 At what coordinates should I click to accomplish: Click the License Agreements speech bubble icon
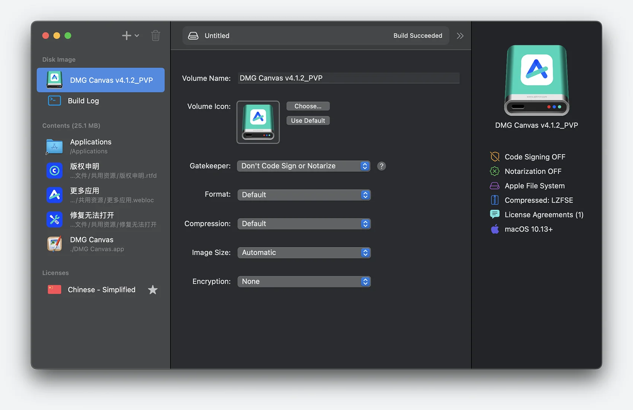[x=494, y=215]
